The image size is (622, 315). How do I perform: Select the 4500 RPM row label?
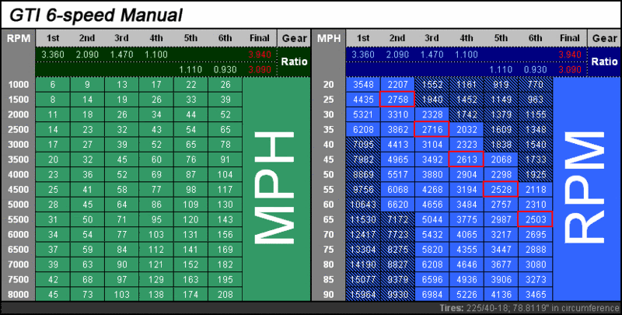point(18,190)
